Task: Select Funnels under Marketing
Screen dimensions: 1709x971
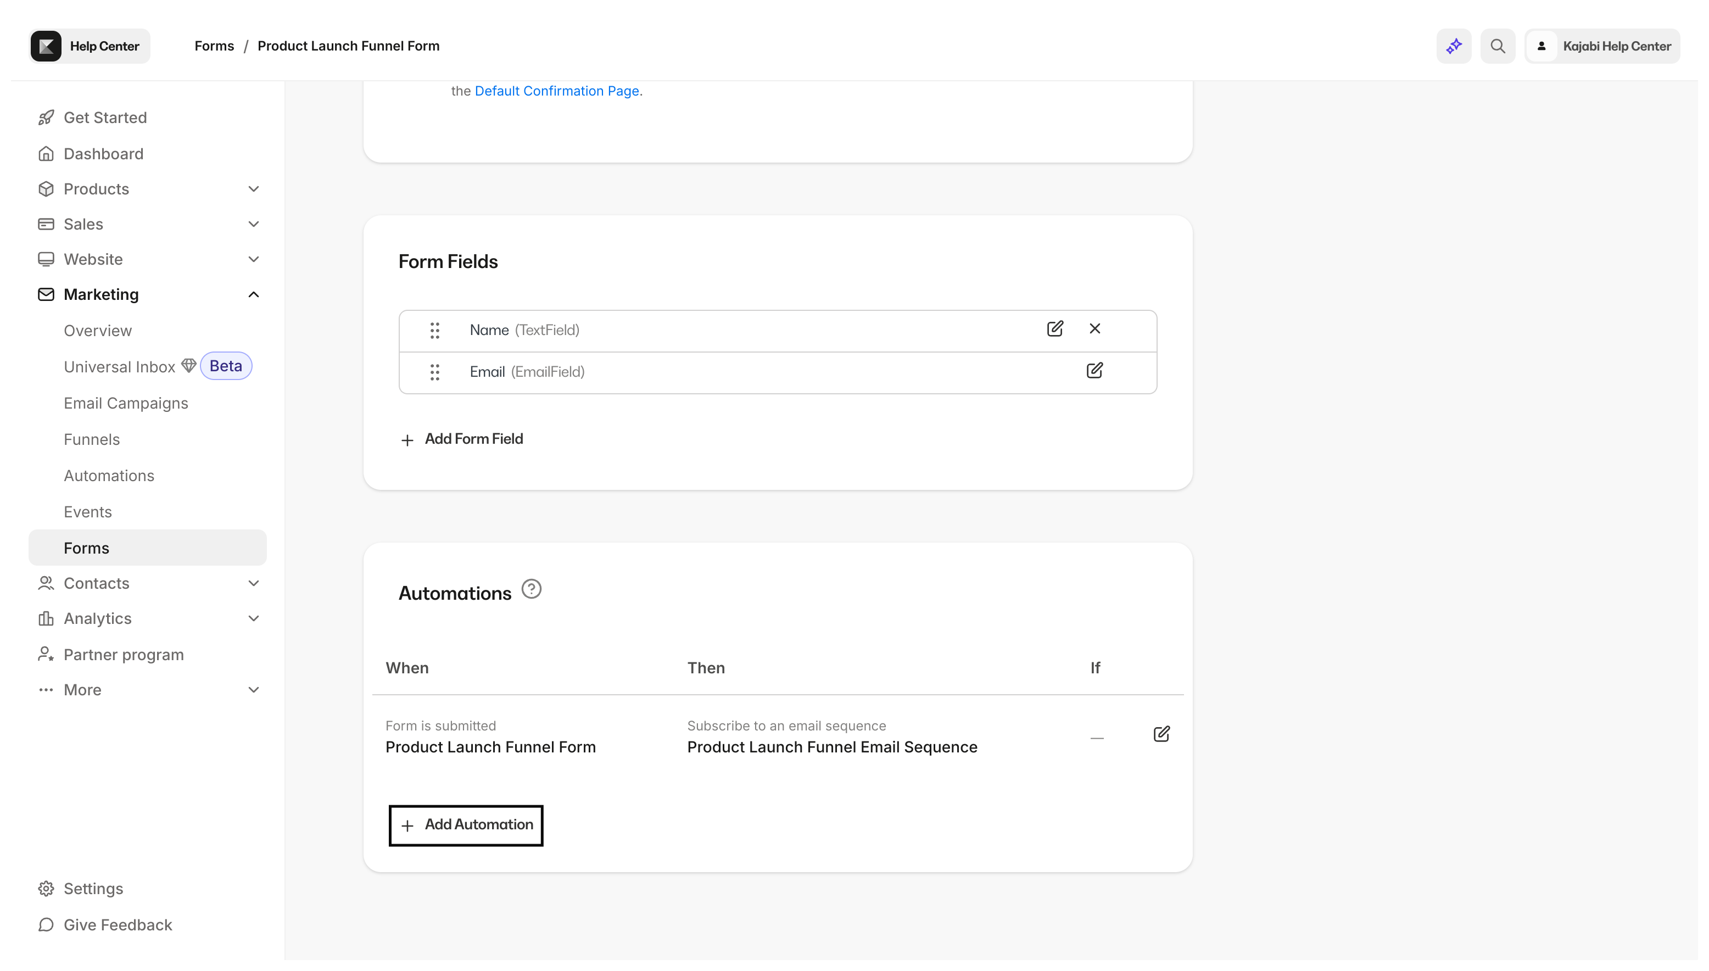Action: [92, 439]
